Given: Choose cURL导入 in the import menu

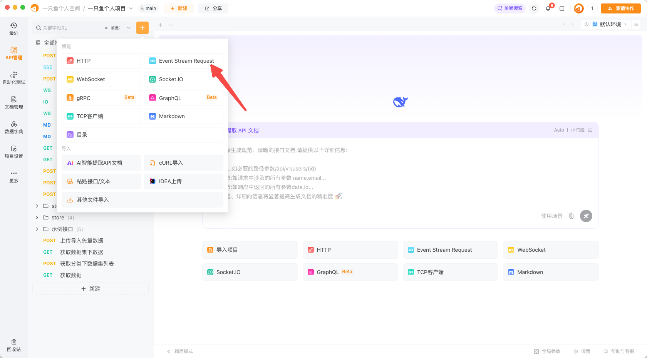Looking at the screenshot, I should coord(183,163).
